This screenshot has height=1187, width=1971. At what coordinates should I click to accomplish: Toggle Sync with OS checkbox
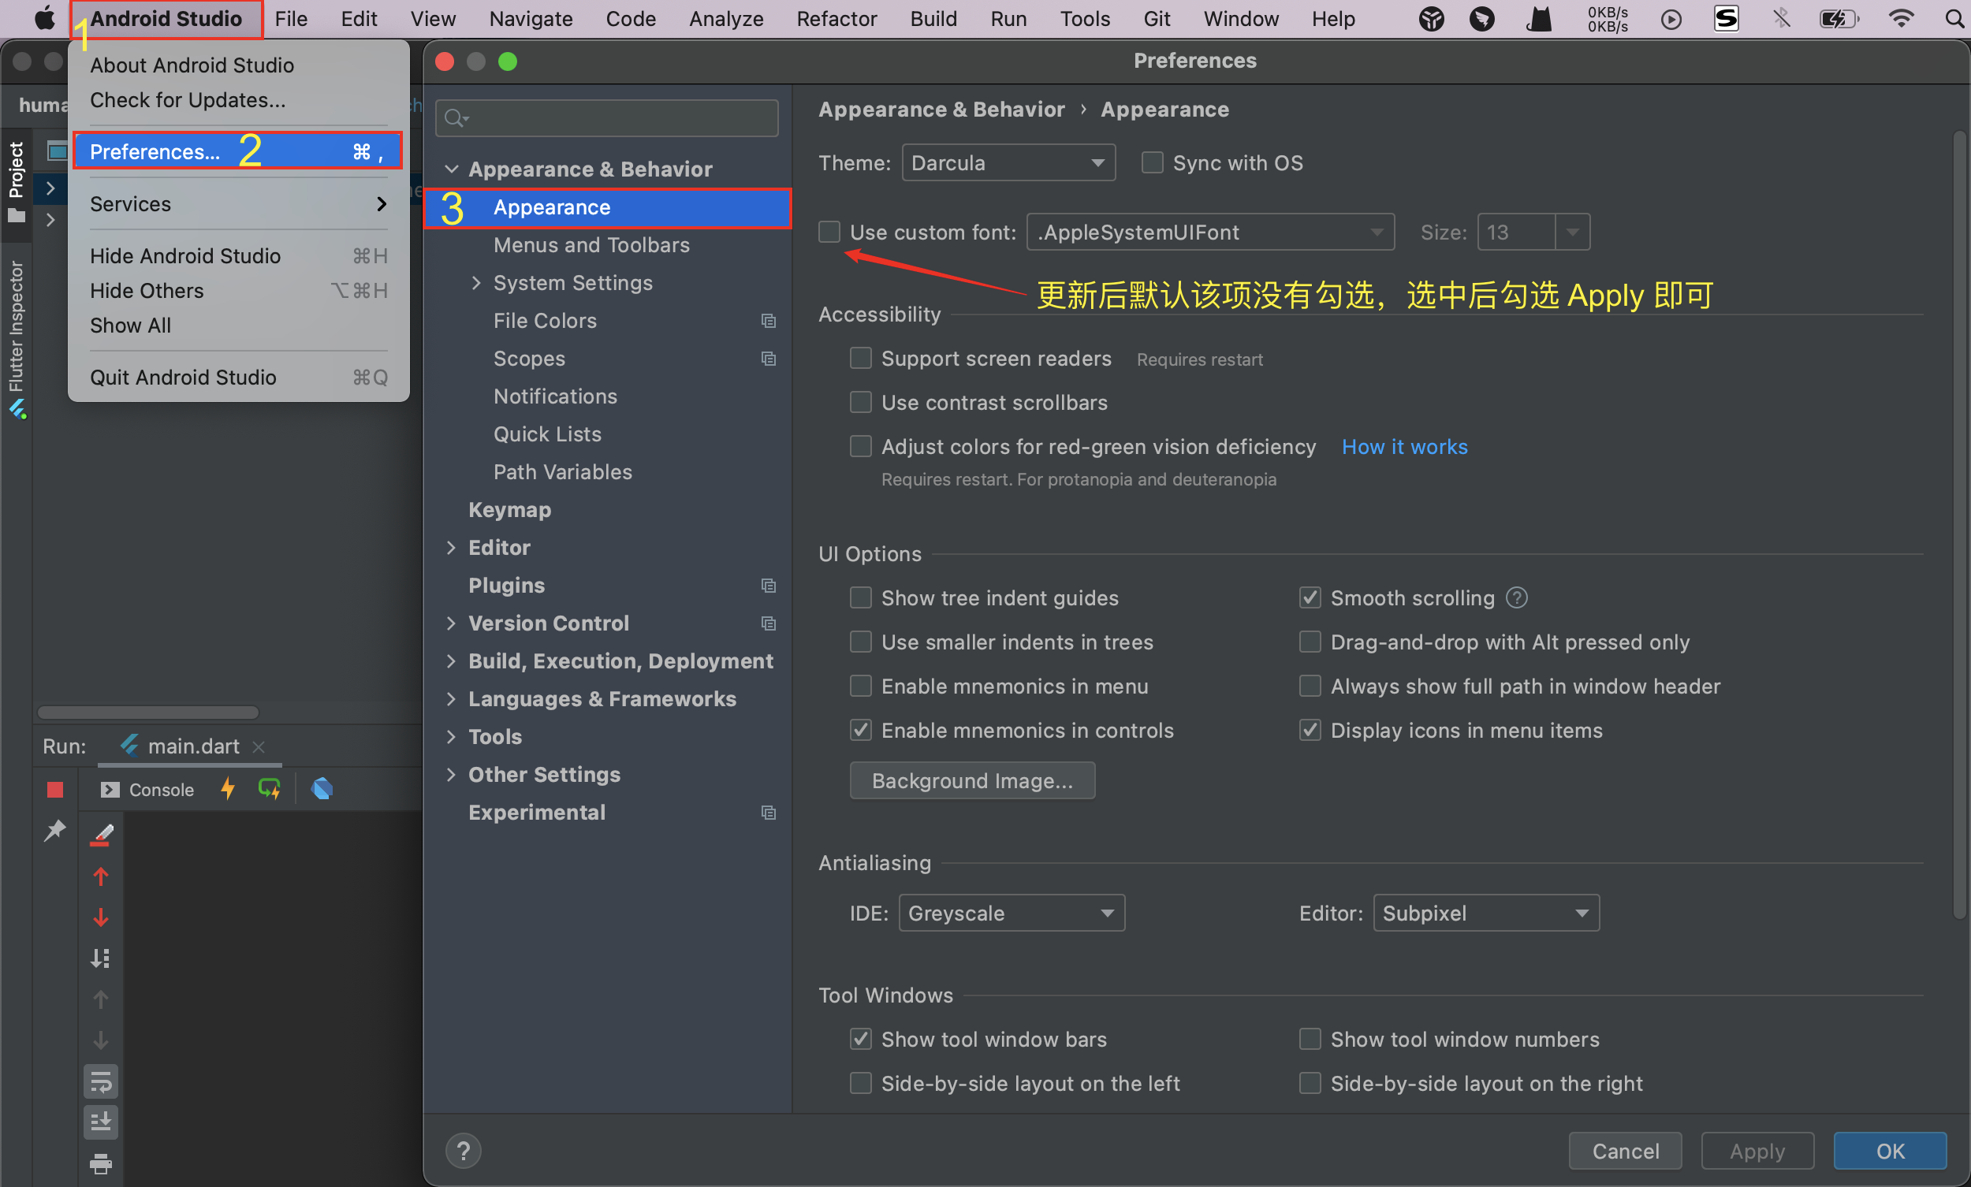pos(1152,162)
